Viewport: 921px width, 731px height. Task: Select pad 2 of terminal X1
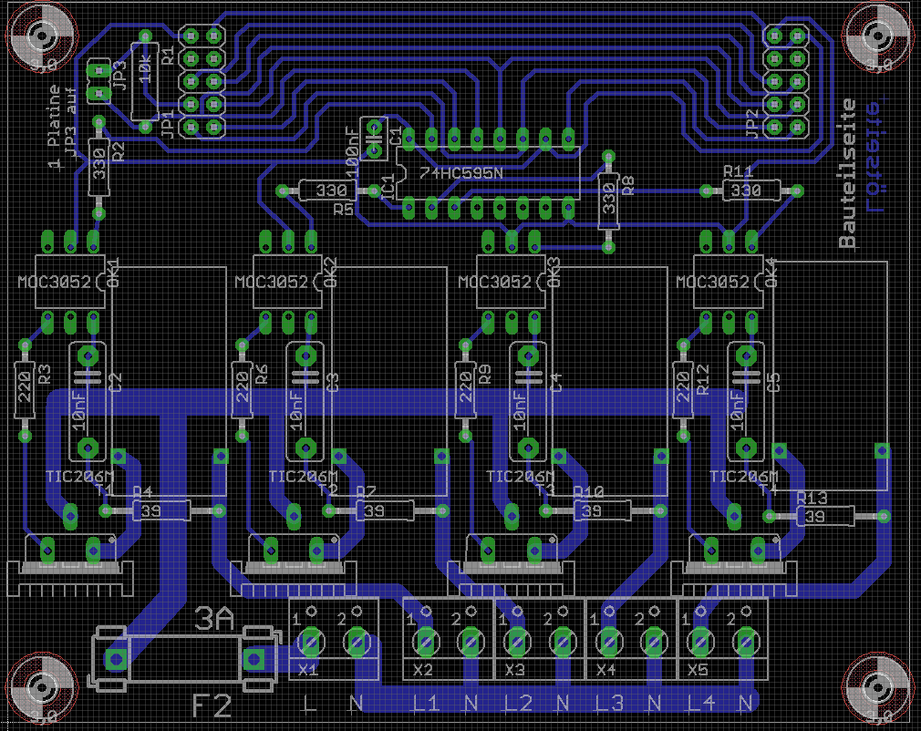coord(356,643)
